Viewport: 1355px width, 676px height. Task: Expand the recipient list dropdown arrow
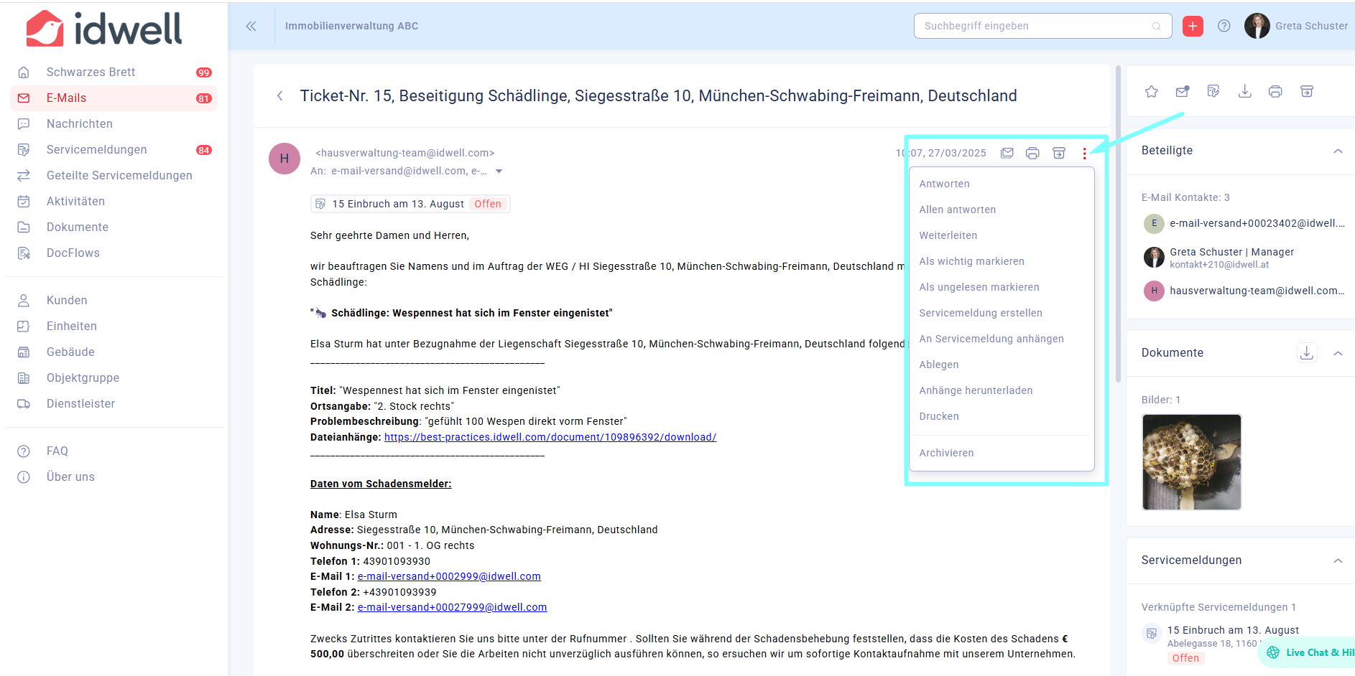(x=499, y=172)
